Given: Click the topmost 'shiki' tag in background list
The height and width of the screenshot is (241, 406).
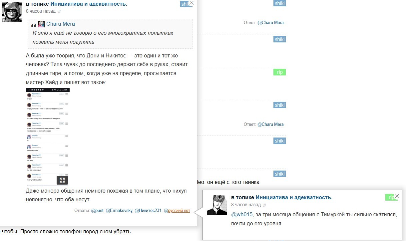Looking at the screenshot, I should click(x=279, y=3).
